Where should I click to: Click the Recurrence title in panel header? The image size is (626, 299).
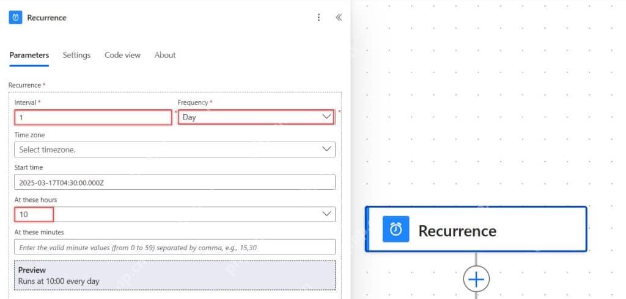click(x=46, y=18)
